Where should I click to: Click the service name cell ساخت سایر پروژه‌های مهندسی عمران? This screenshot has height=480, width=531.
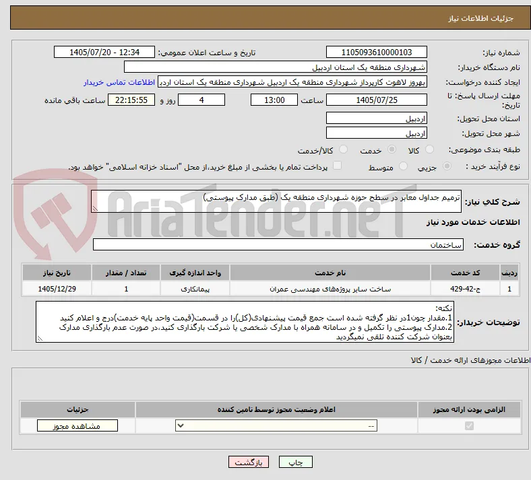tap(330, 289)
